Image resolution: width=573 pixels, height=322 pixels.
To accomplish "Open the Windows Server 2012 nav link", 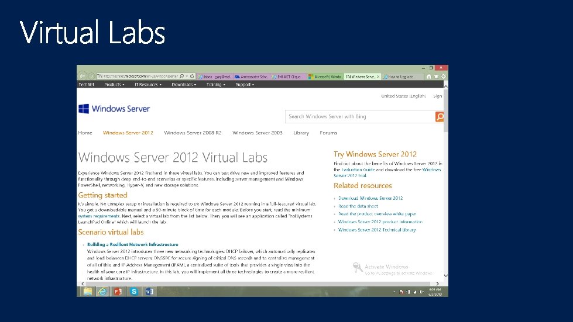I will point(128,133).
